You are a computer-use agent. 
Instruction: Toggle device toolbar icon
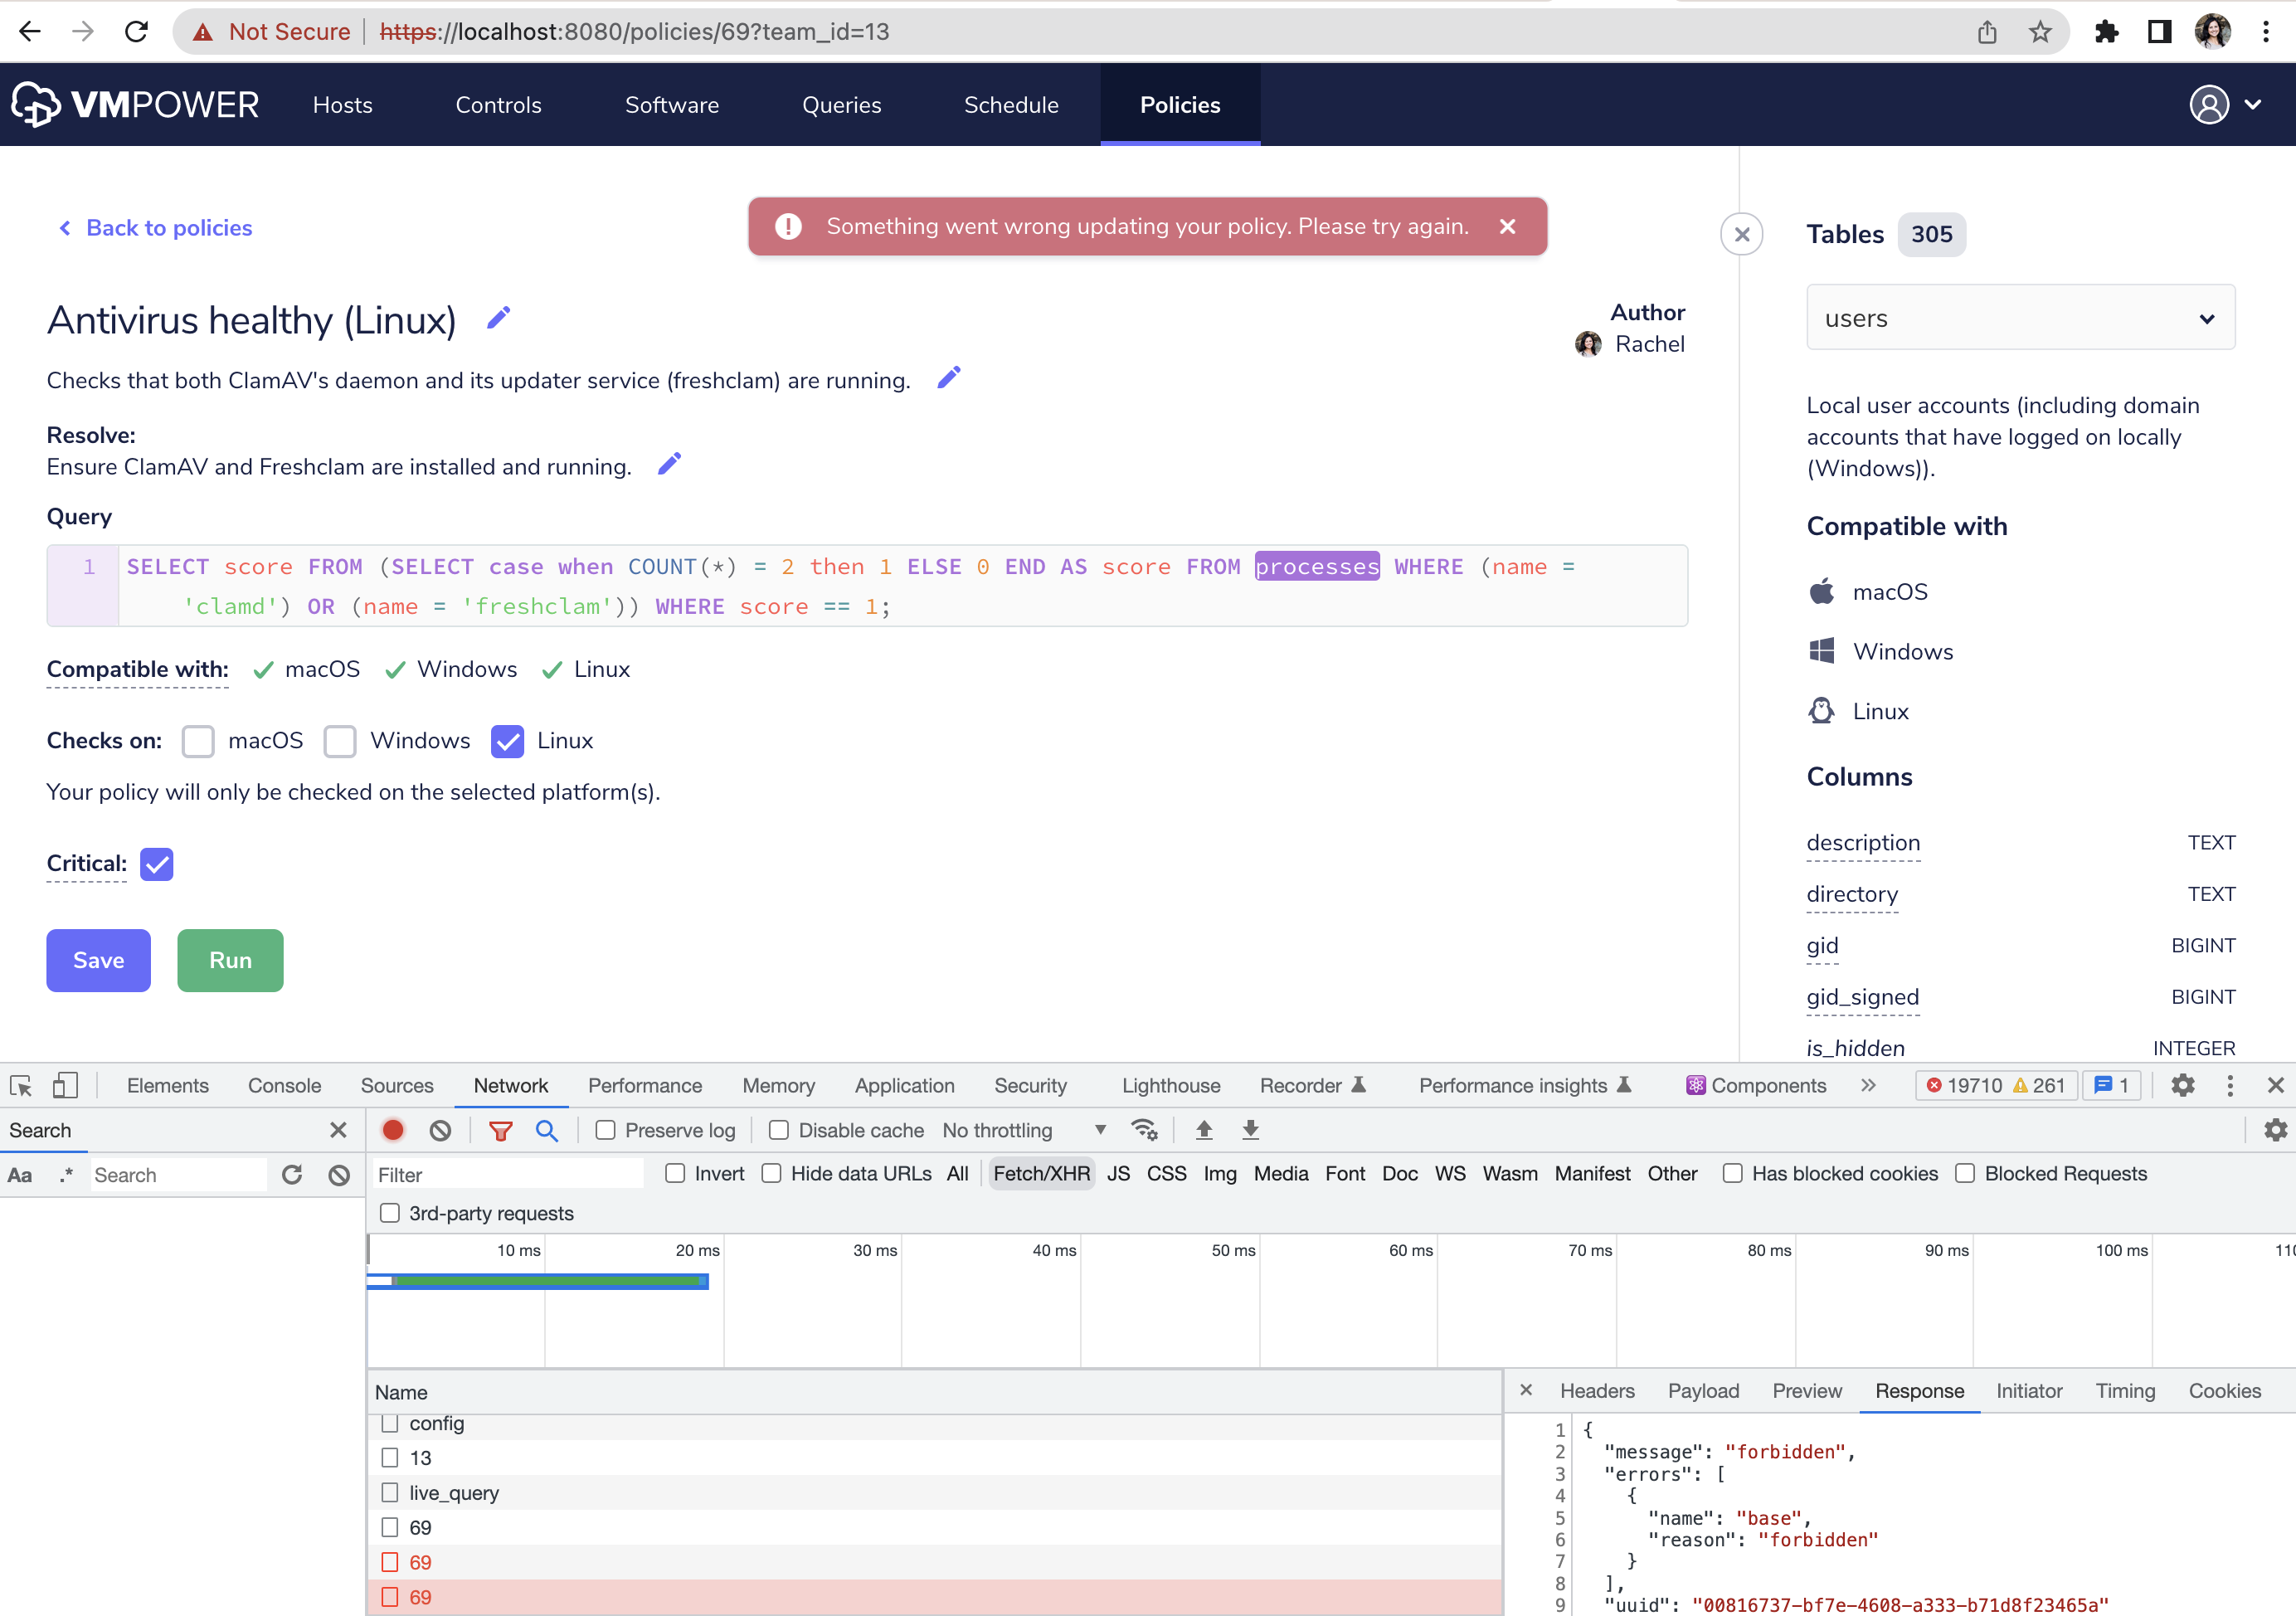point(65,1085)
